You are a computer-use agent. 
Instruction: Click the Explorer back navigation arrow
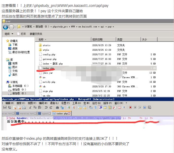click(x=5, y=27)
